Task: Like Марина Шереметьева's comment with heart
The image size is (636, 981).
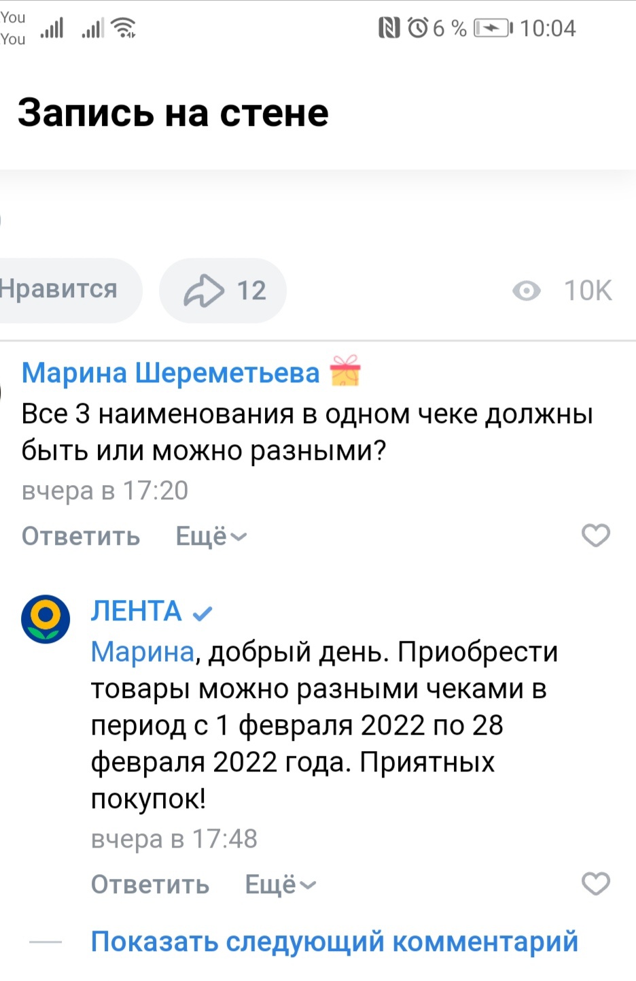Action: pyautogui.click(x=596, y=535)
